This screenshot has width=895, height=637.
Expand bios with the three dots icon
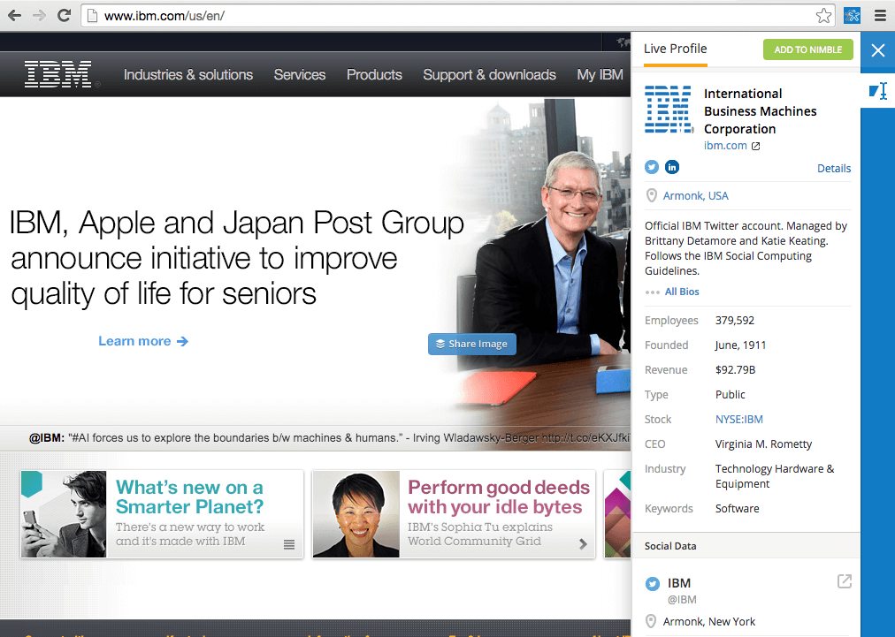(652, 292)
